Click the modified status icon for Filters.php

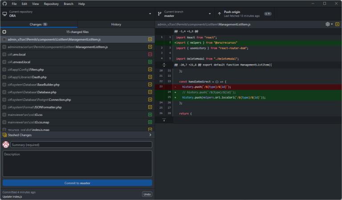[150, 69]
